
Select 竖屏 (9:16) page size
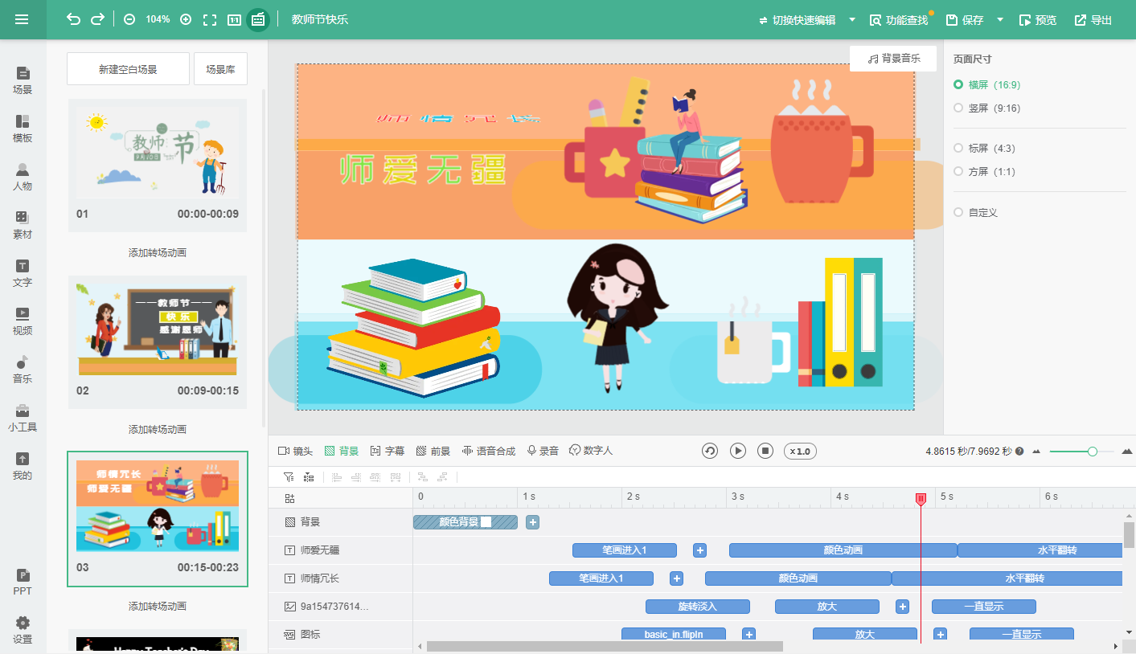tap(987, 108)
